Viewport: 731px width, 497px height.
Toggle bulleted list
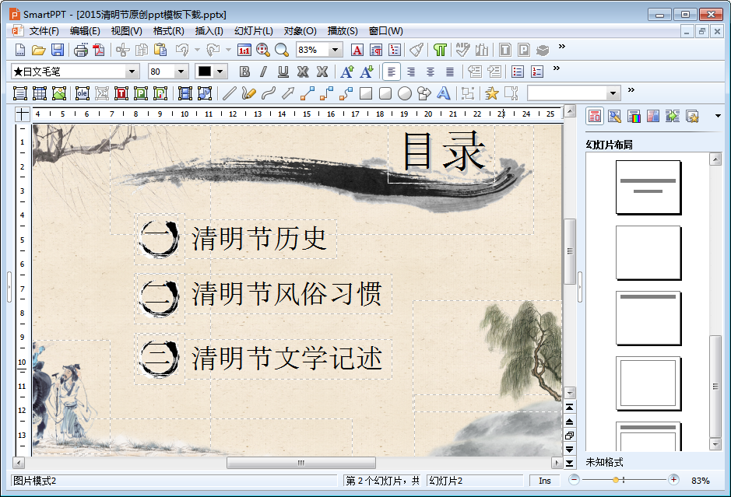(x=518, y=72)
